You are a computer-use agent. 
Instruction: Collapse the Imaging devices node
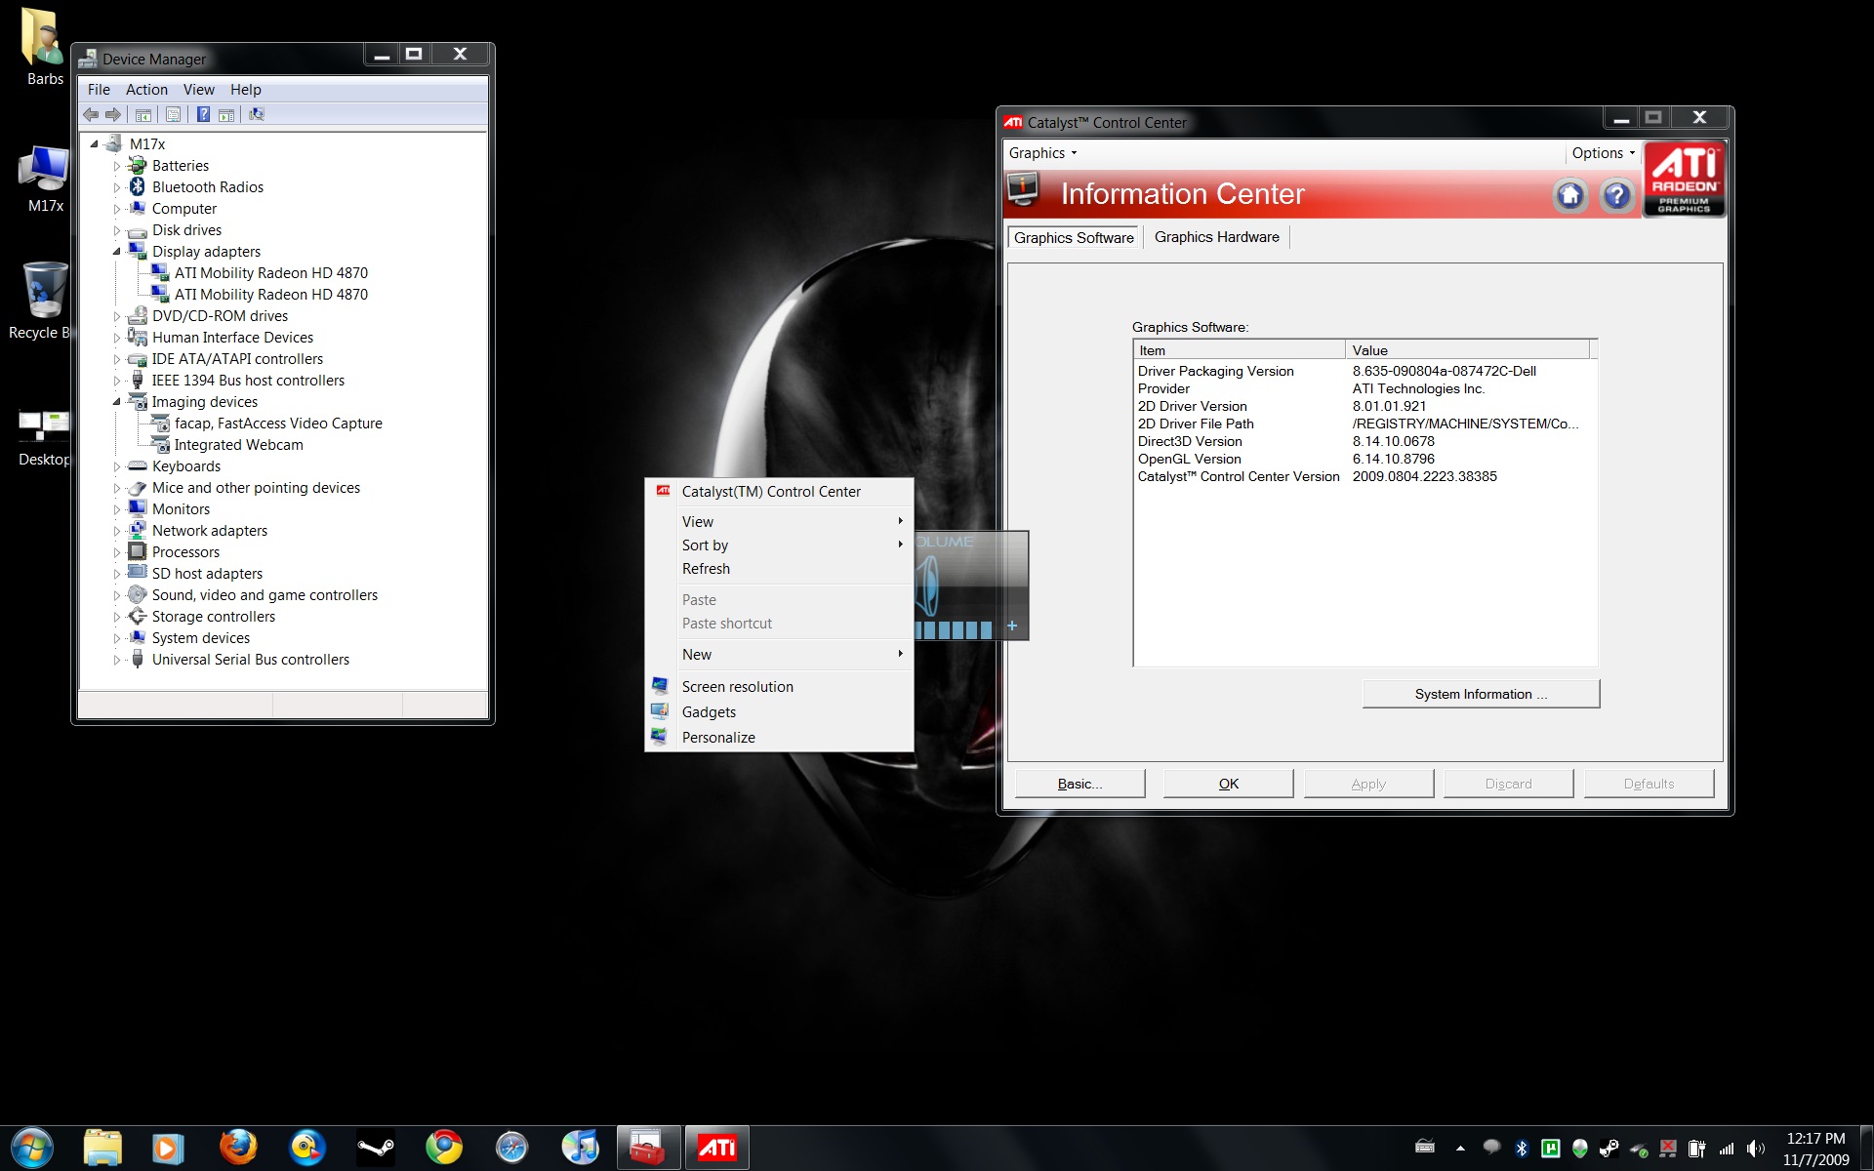pos(117,402)
